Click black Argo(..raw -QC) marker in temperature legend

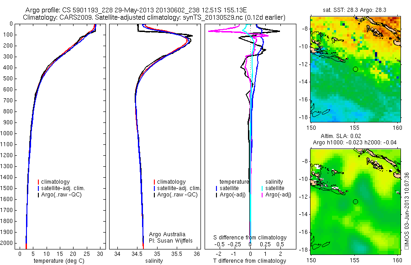pos(38,195)
